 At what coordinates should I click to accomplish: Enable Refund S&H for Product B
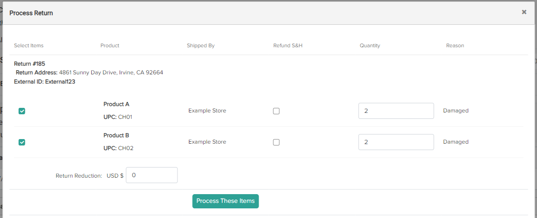pyautogui.click(x=277, y=142)
